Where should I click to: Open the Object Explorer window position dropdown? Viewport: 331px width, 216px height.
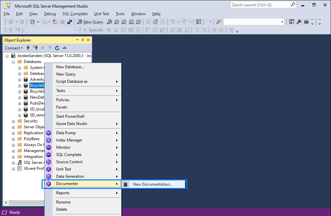(x=77, y=40)
